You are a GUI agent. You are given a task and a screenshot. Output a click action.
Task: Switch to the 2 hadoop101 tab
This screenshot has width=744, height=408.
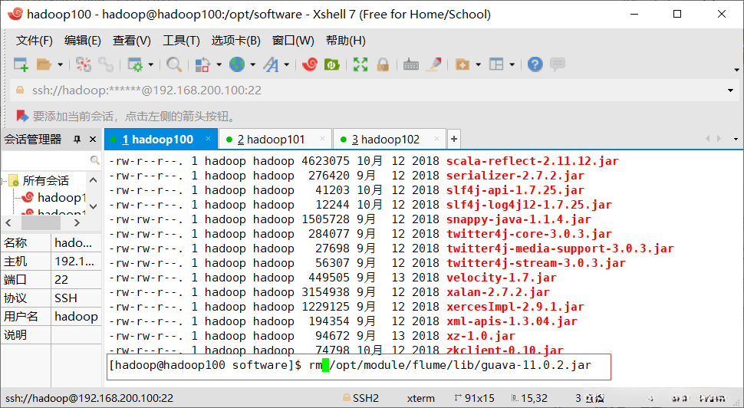275,140
